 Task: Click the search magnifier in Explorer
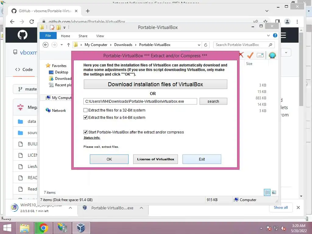(270, 45)
